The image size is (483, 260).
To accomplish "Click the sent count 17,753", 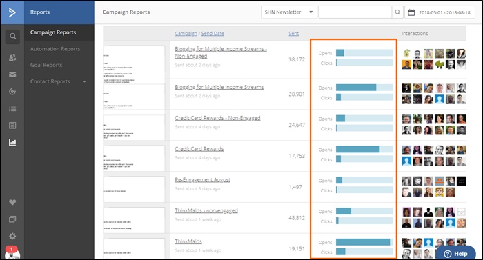I will 297,156.
